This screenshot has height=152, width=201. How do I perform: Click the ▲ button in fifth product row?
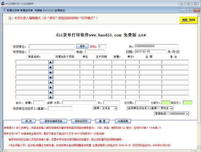pyautogui.click(x=51, y=82)
